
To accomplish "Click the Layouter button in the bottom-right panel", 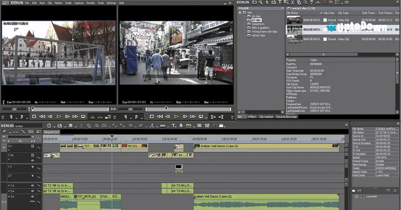I will tap(372, 196).
